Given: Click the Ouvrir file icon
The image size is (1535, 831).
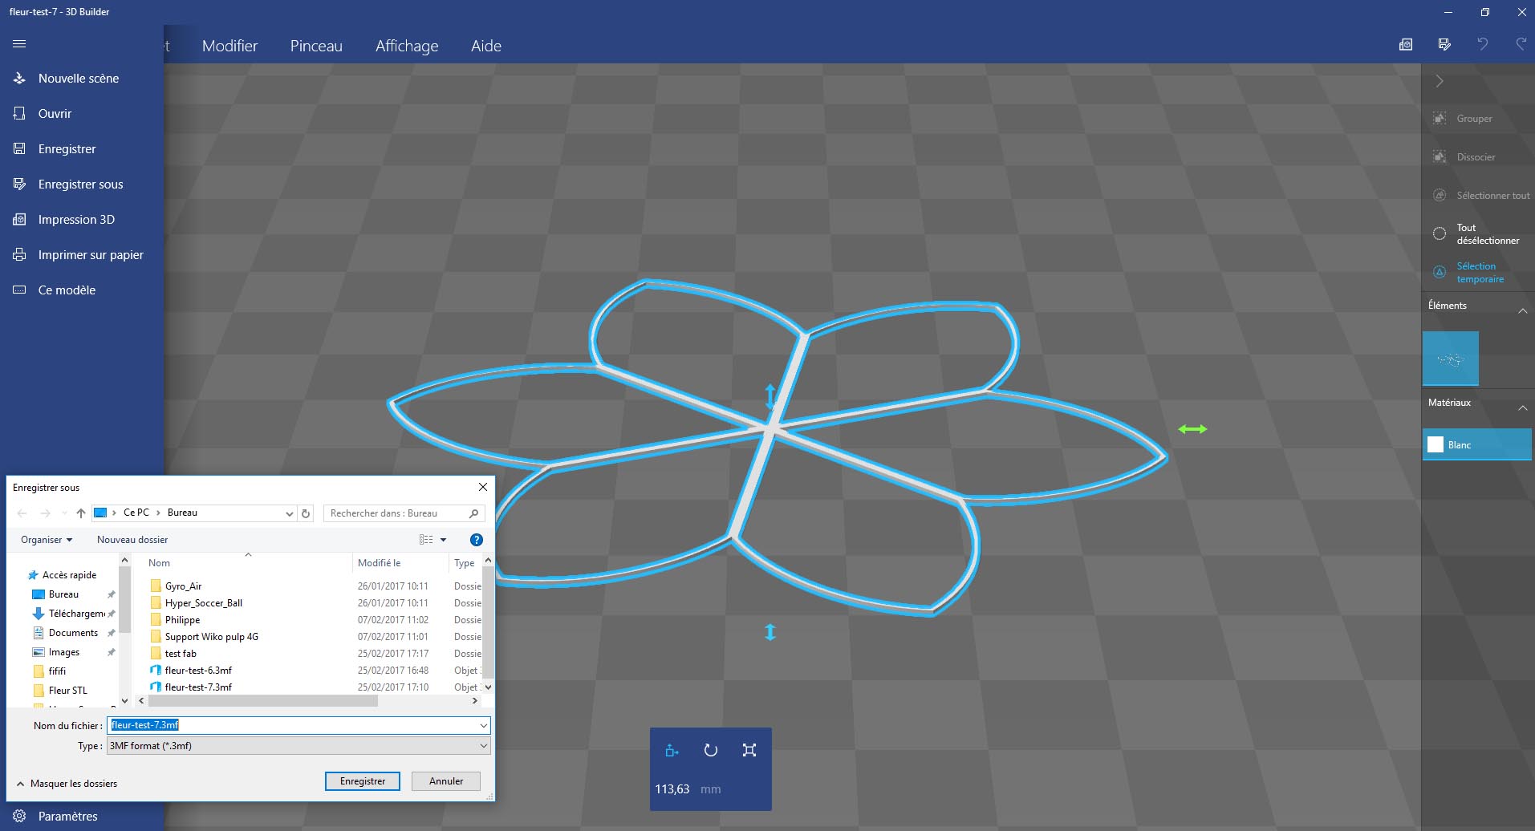Looking at the screenshot, I should [19, 113].
